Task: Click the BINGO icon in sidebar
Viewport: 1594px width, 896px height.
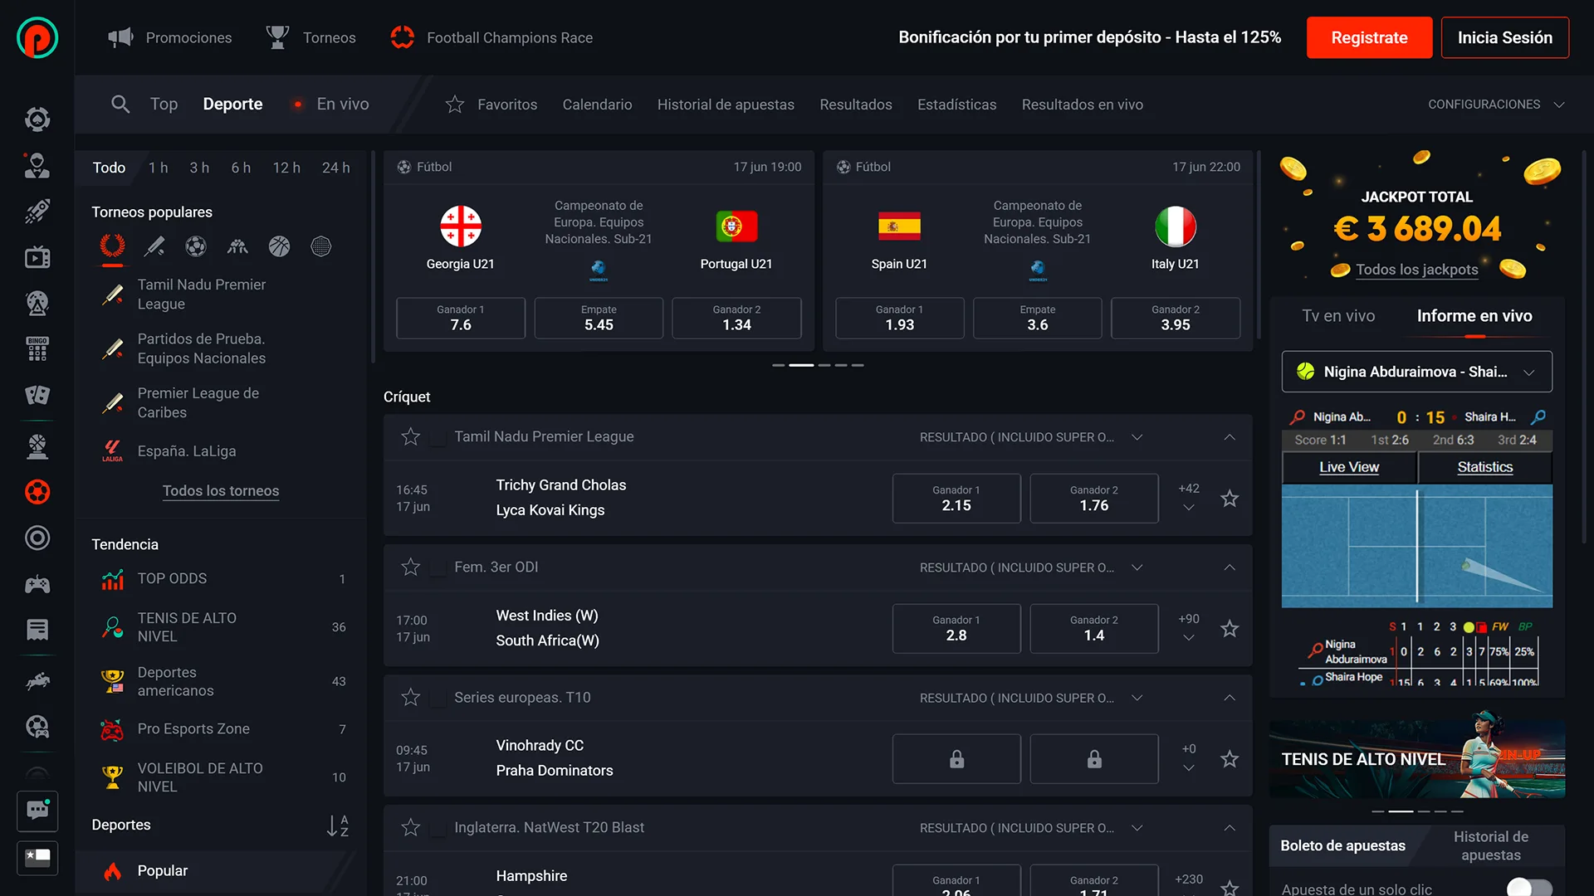Action: click(x=37, y=349)
